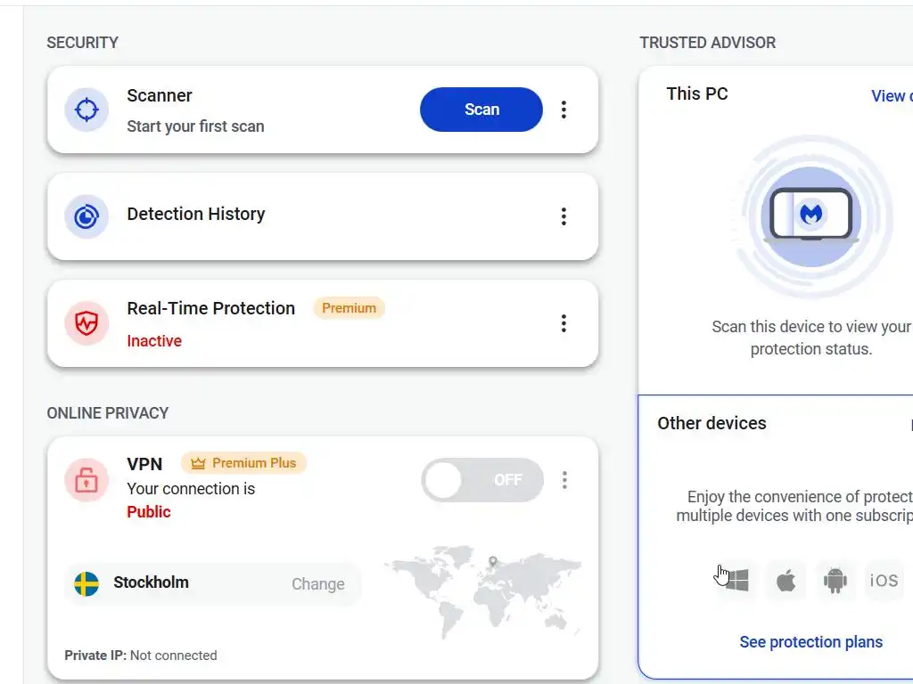The width and height of the screenshot is (913, 684).
Task: Open Scanner three-dot options menu
Action: click(563, 110)
